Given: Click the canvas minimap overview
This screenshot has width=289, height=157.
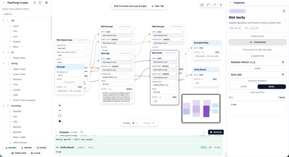Looking at the screenshot, I should [201, 108].
